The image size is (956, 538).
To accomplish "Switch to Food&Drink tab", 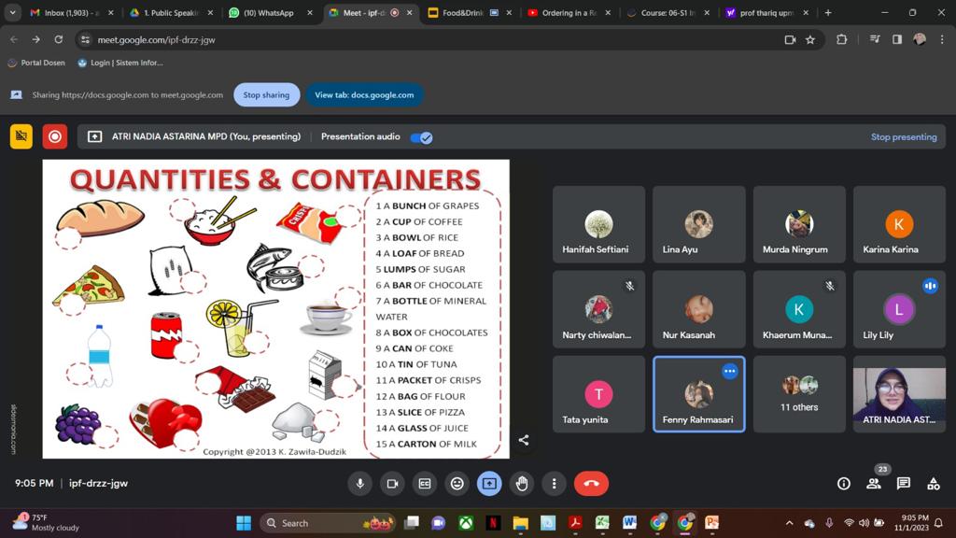I will [470, 13].
